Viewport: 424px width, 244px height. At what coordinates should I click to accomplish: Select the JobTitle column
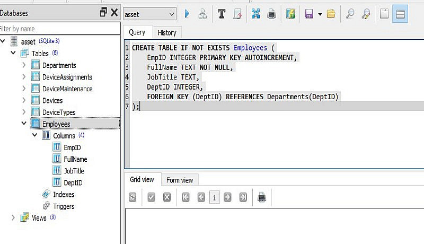tap(74, 171)
